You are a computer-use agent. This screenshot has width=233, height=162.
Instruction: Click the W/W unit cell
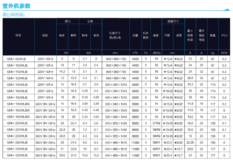pyautogui.click(x=224, y=53)
